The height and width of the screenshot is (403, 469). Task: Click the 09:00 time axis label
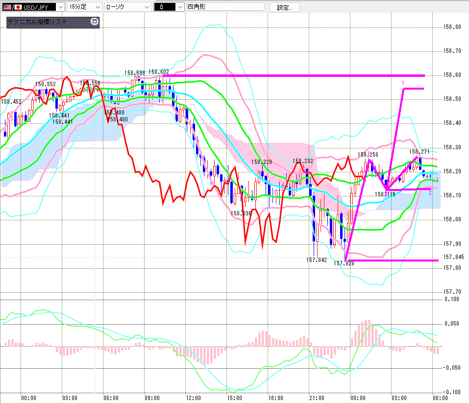point(152,398)
